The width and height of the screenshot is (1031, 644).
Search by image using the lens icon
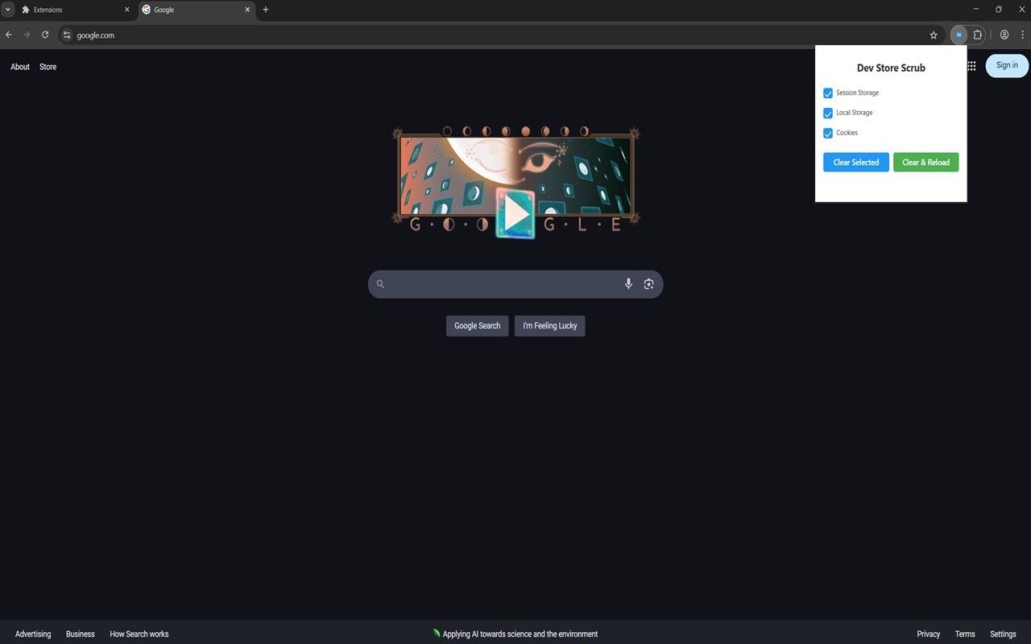[648, 283]
